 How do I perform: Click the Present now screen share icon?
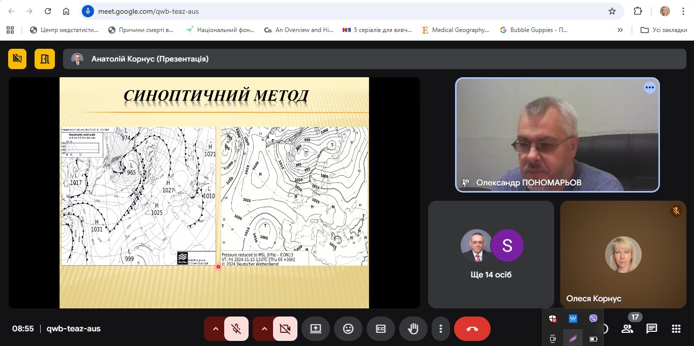316,329
